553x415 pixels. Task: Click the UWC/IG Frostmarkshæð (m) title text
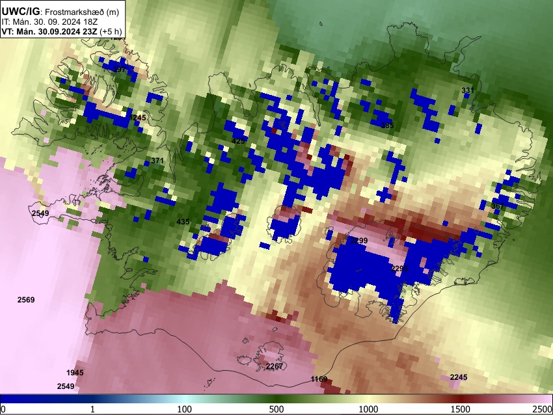pos(61,12)
